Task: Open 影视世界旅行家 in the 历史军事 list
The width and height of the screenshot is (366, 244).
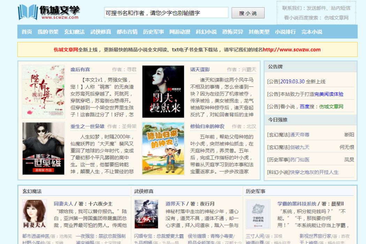Action: pos(315,236)
